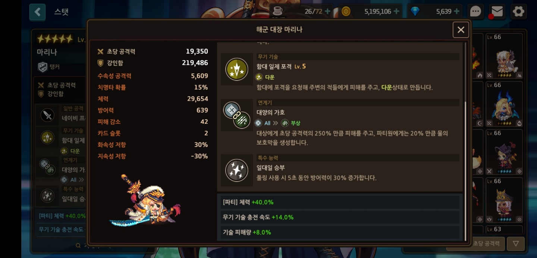Open the 초당 공격력 sort selector

point(487,243)
